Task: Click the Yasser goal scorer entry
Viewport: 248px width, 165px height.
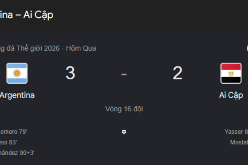Action: click(x=236, y=132)
